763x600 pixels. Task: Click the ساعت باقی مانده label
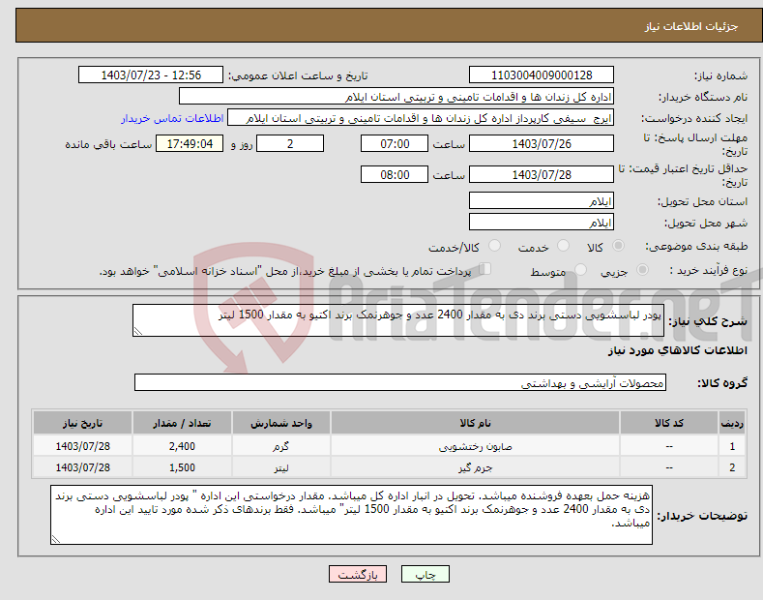point(108,144)
